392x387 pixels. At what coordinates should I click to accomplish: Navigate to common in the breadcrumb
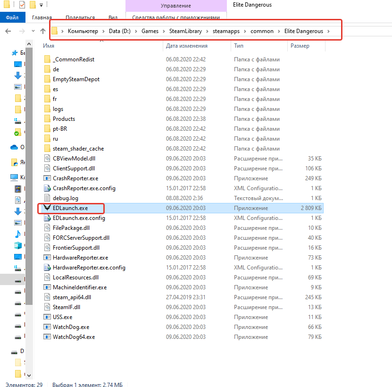262,31
